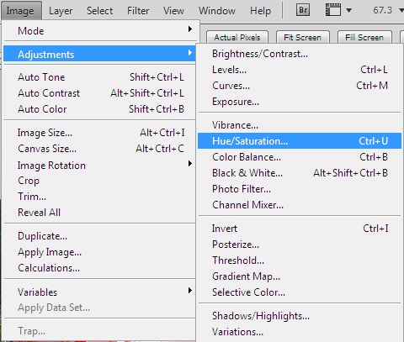This screenshot has height=342, width=404.
Task: Launch Adobe Bridge via Br icon
Action: 303,10
